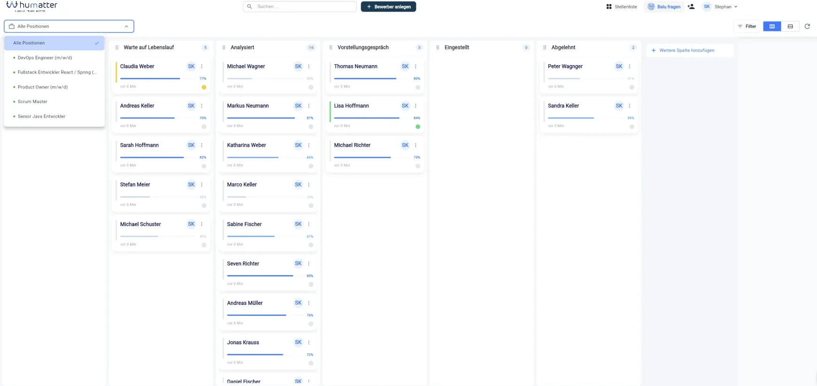Open three-dot menu on Peter Wagnger card
This screenshot has width=817, height=386.
630,67
